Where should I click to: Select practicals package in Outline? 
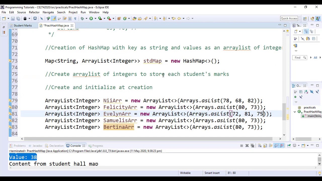[x=309, y=108]
